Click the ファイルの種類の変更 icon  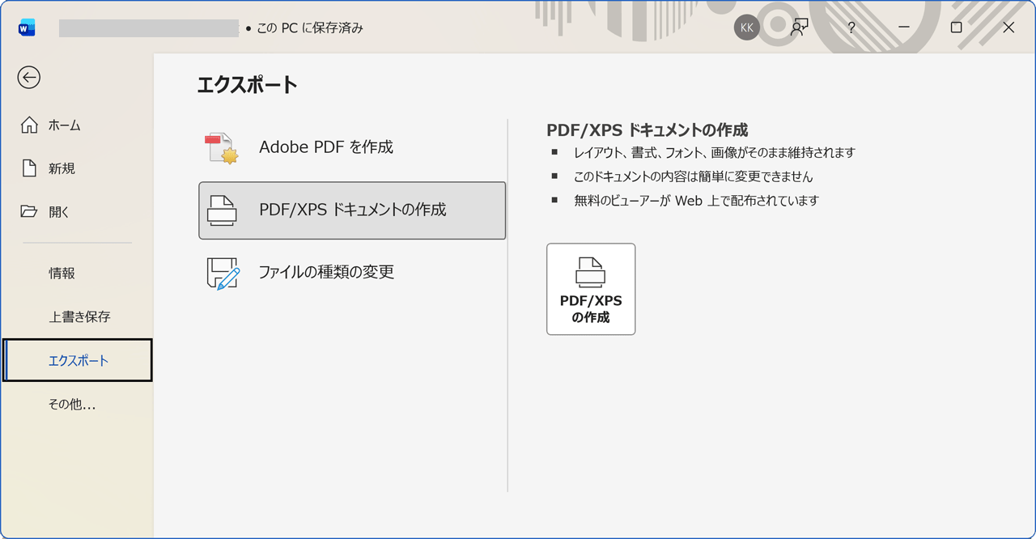(x=222, y=272)
